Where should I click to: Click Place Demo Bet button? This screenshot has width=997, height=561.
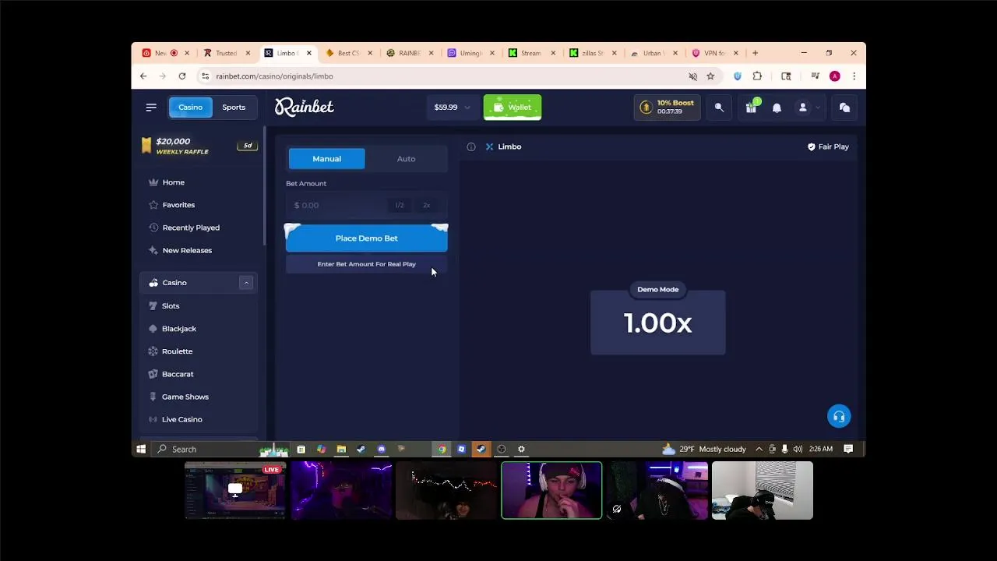[x=366, y=238]
